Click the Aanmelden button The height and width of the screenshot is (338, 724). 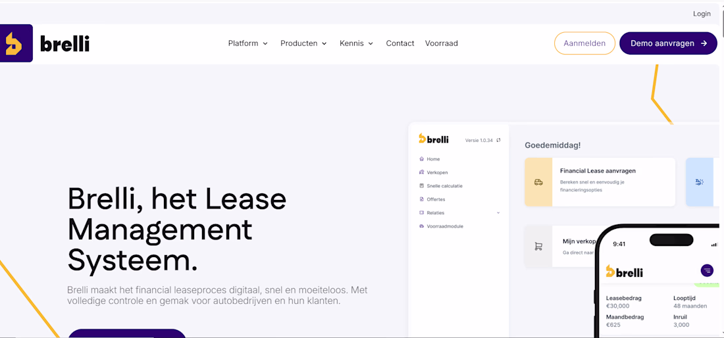pos(584,43)
